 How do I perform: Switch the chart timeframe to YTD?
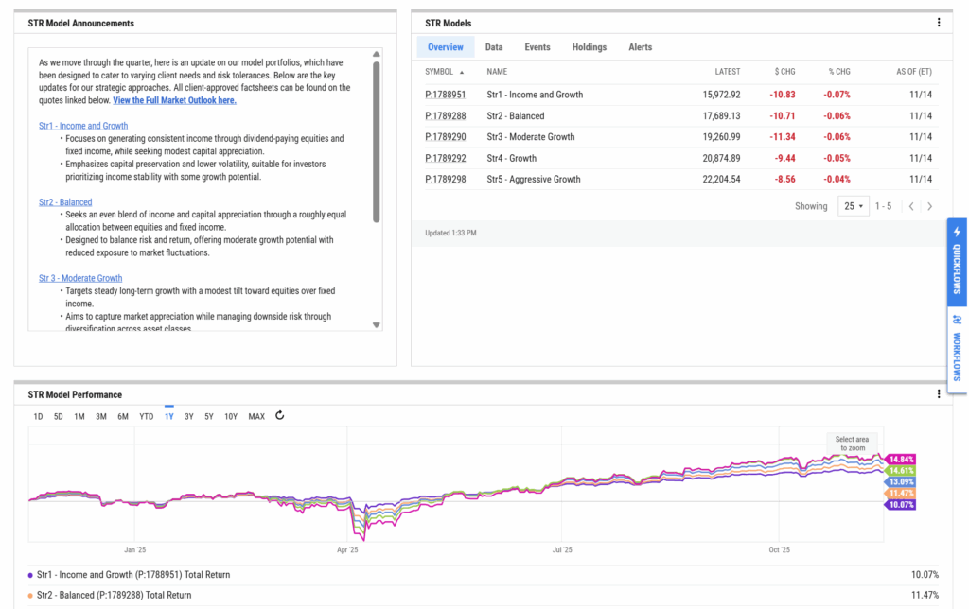[145, 415]
